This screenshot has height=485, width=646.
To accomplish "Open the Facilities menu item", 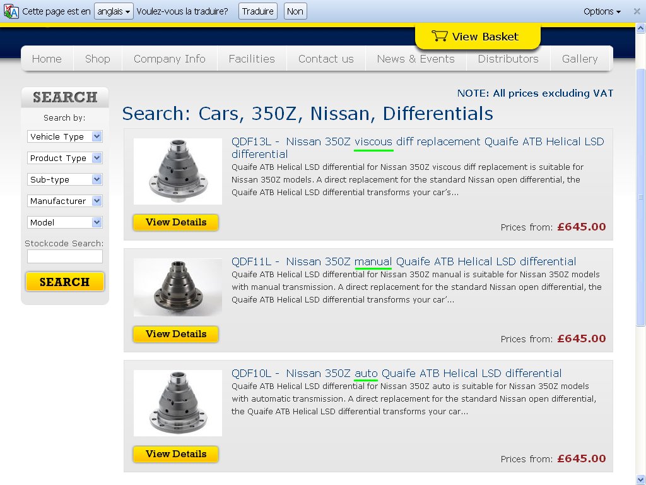I will pyautogui.click(x=252, y=59).
